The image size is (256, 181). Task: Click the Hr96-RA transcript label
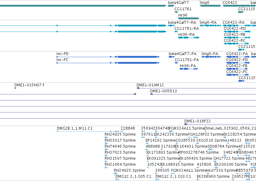coord(187,35)
